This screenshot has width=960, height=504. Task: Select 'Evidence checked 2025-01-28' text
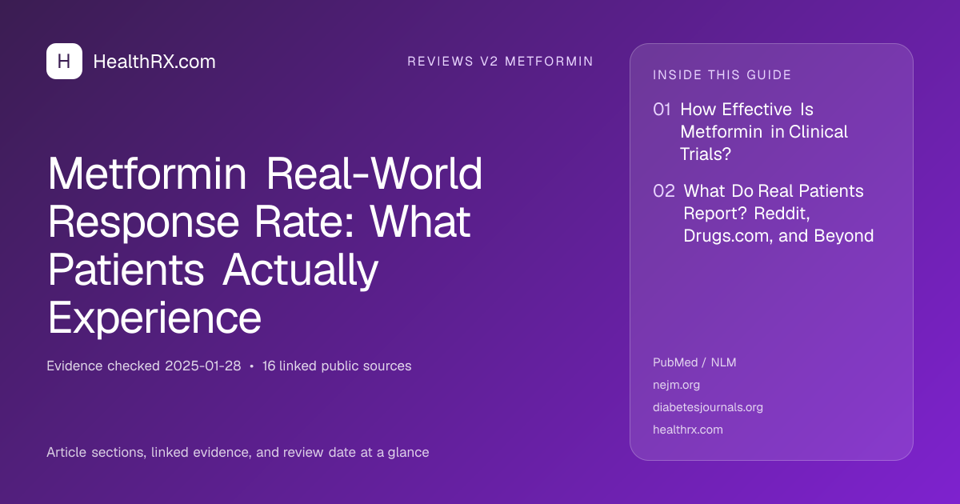[x=144, y=366]
